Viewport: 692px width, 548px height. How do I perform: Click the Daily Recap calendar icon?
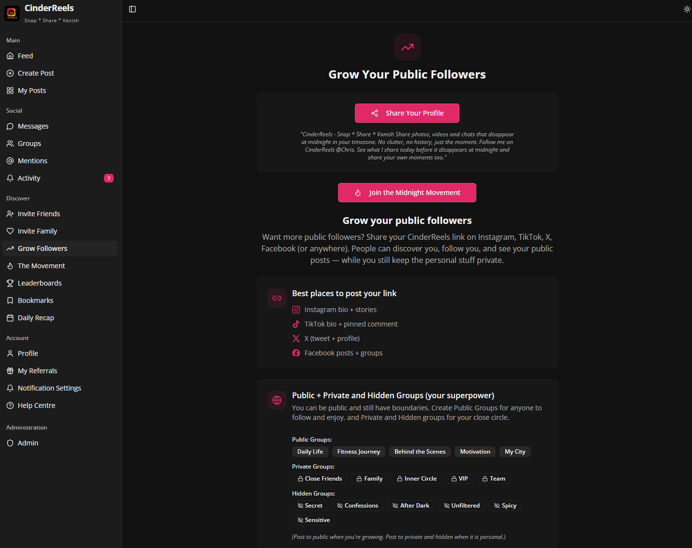click(x=10, y=318)
